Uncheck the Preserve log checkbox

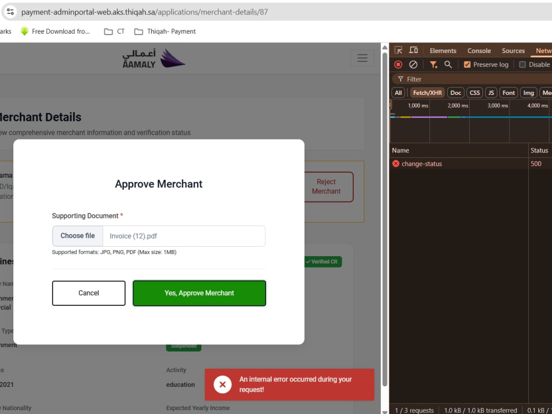coord(467,65)
